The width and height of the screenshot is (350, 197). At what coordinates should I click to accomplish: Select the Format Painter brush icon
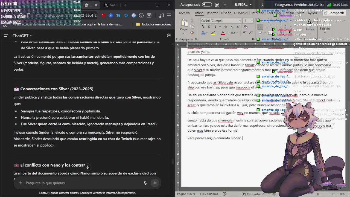(192, 33)
